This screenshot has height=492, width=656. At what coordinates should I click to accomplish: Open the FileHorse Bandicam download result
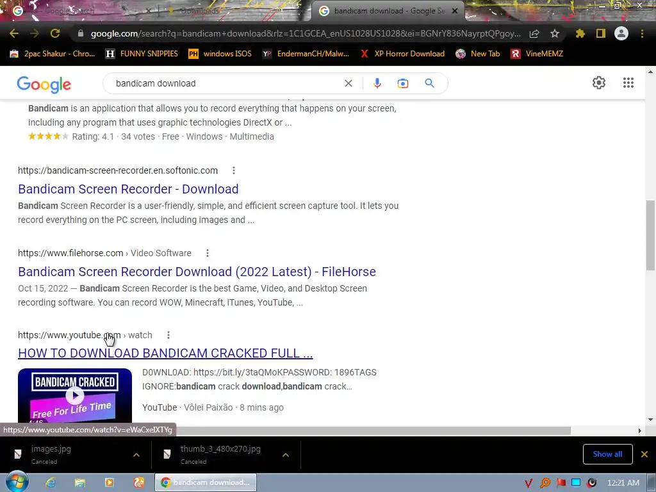[197, 272]
